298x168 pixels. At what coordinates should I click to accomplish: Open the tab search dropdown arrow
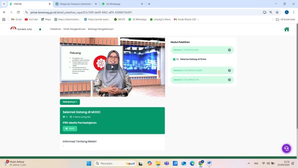click(4, 4)
